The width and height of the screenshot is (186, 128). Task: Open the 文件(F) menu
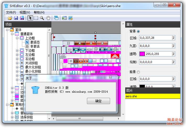11,12
